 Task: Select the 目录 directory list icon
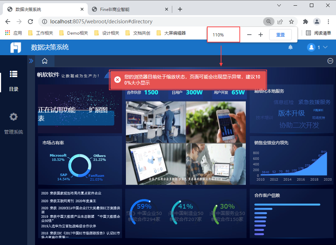(x=13, y=74)
